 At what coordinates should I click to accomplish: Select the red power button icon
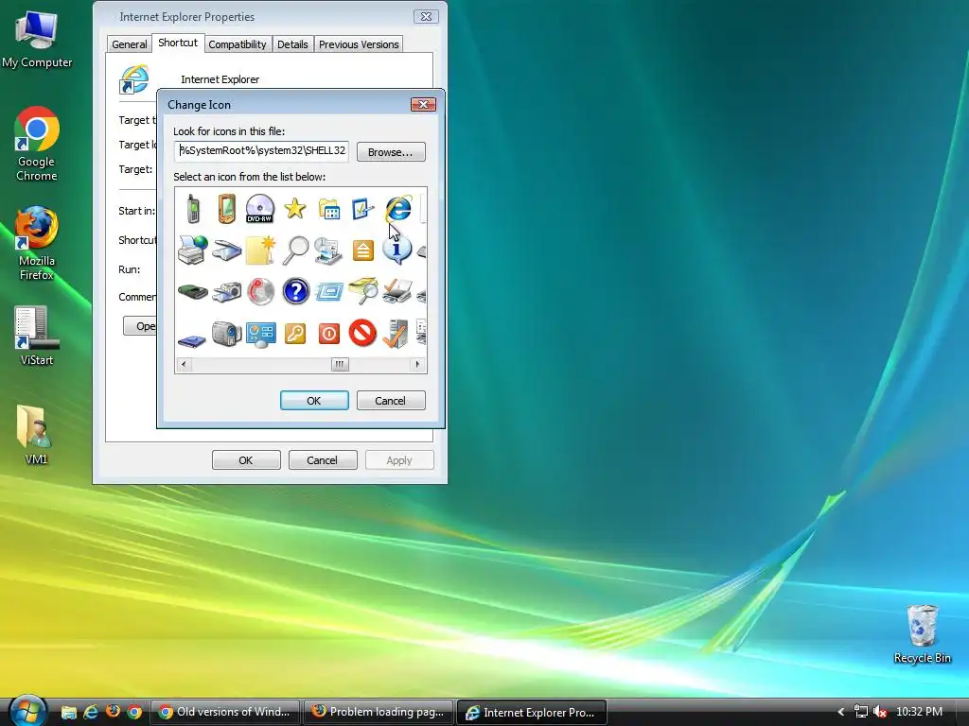click(x=328, y=334)
